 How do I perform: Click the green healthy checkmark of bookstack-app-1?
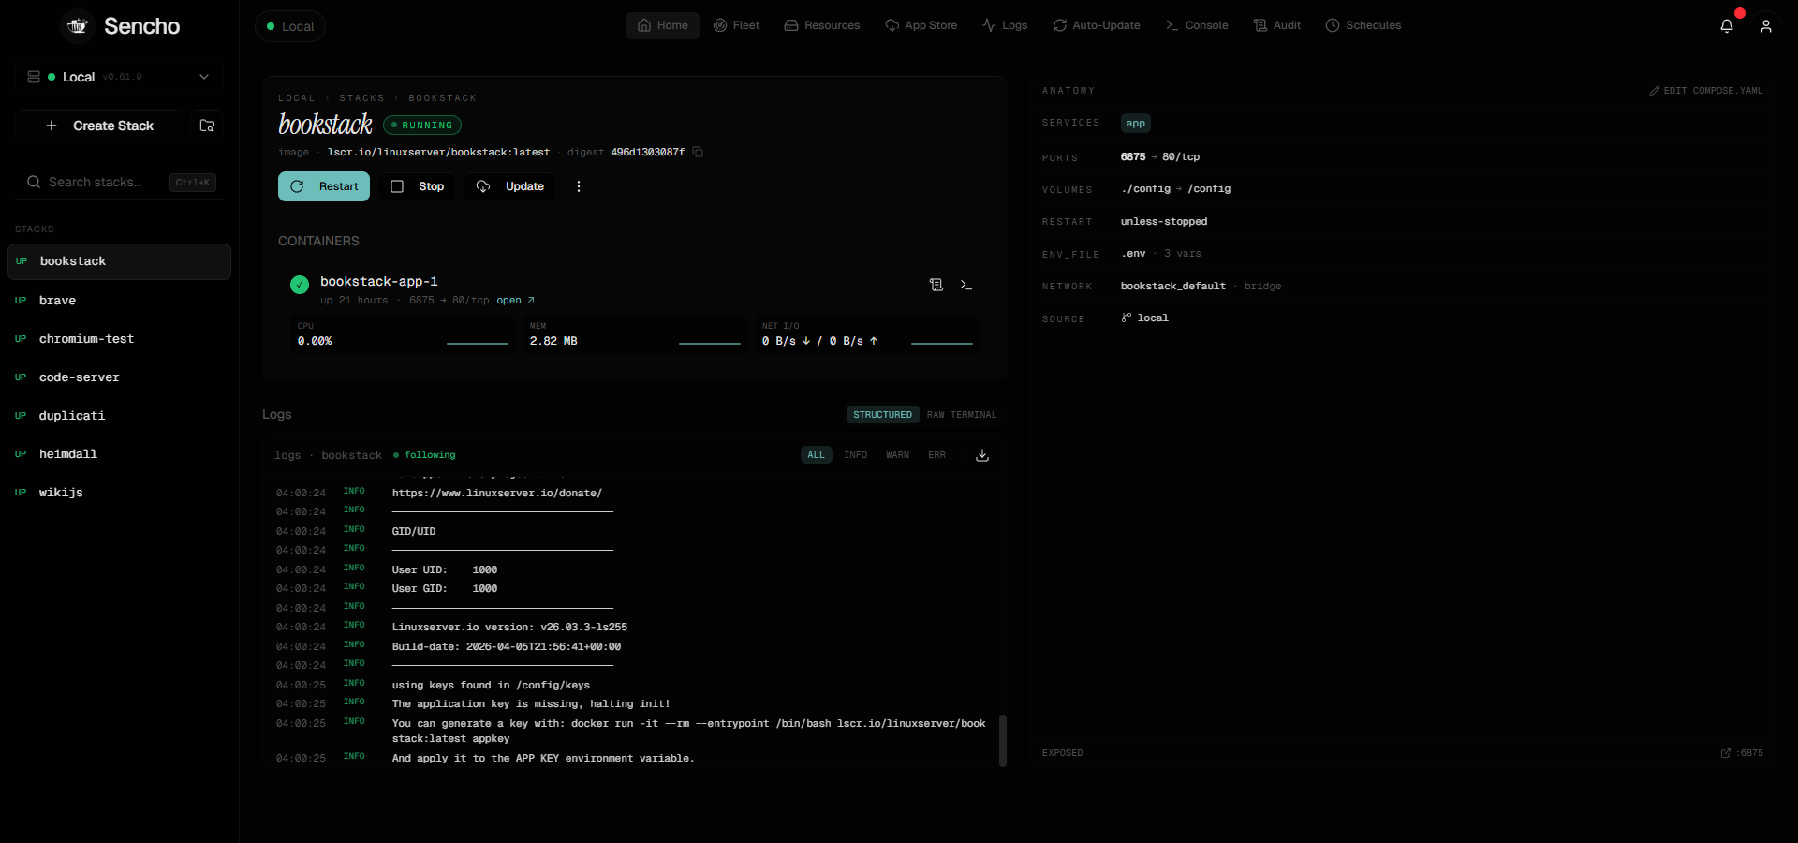click(300, 285)
